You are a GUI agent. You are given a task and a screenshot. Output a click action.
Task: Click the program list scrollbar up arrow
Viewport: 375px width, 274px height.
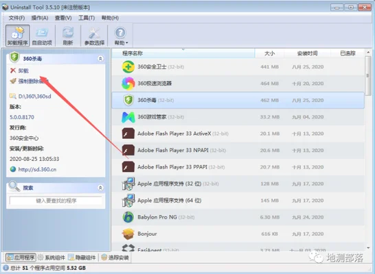click(368, 52)
